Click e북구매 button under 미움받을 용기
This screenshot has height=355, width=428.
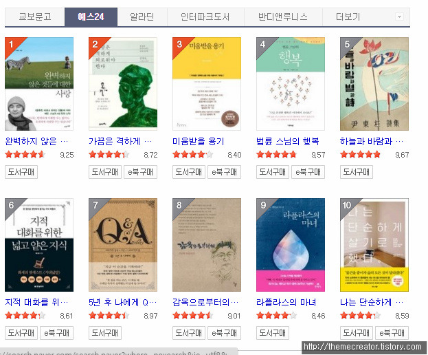(x=224, y=172)
